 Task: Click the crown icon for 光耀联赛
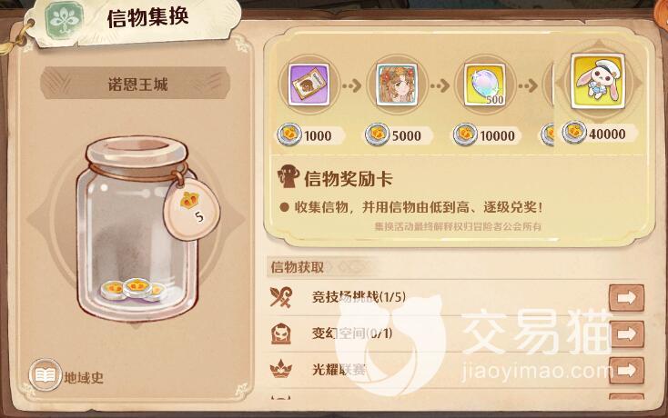pos(281,369)
